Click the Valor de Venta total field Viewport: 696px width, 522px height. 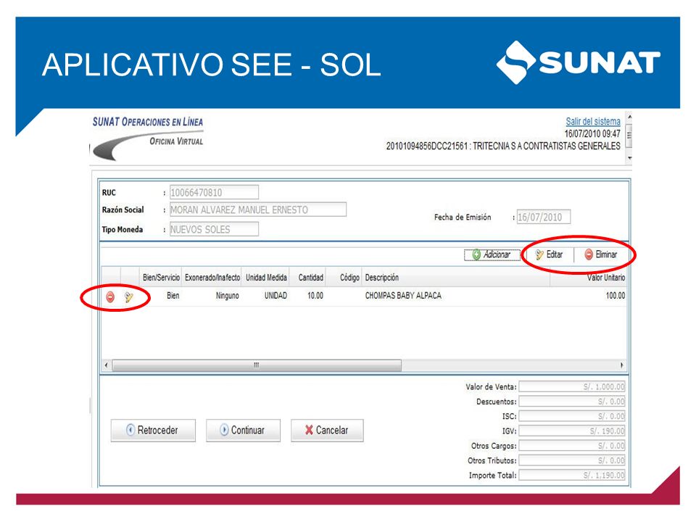coord(572,386)
